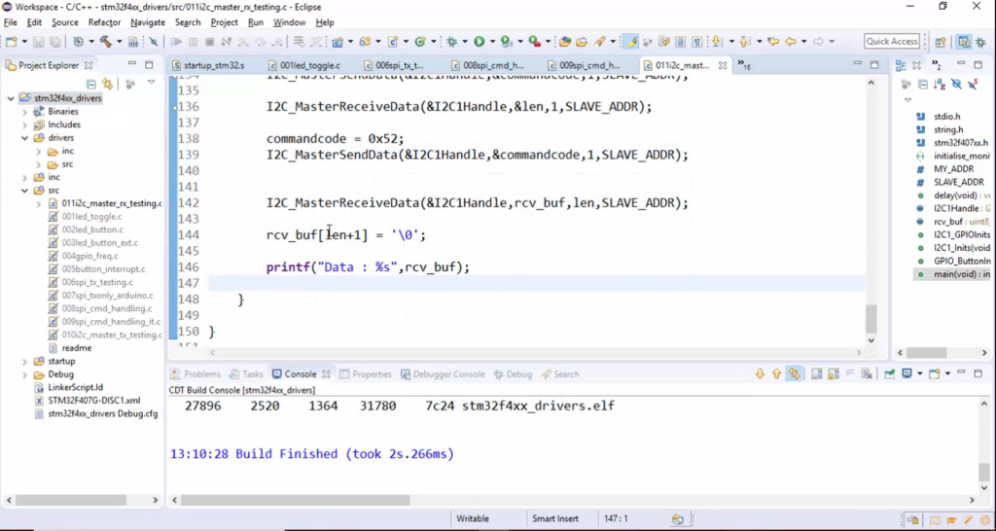
Task: Collapse the drivers folder
Action: (x=24, y=138)
